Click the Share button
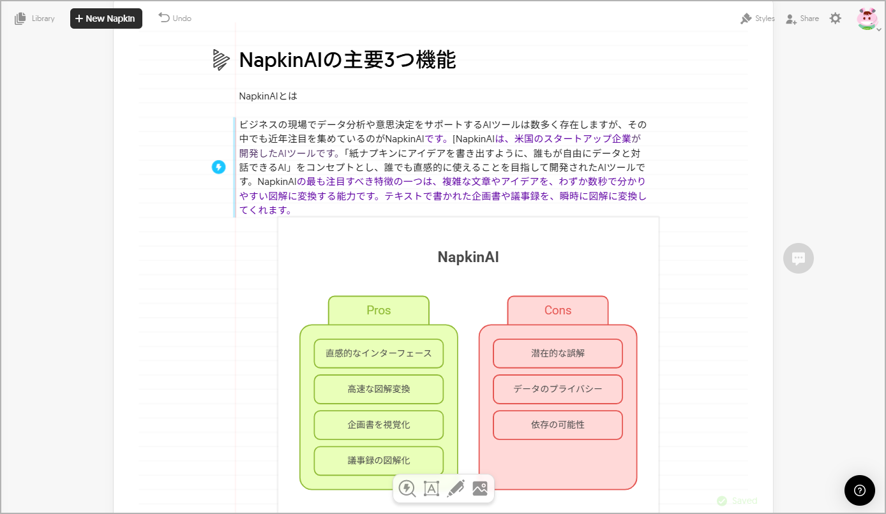 [x=802, y=18]
